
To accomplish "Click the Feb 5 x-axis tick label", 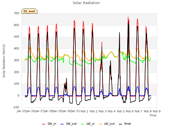I will 121,111.
